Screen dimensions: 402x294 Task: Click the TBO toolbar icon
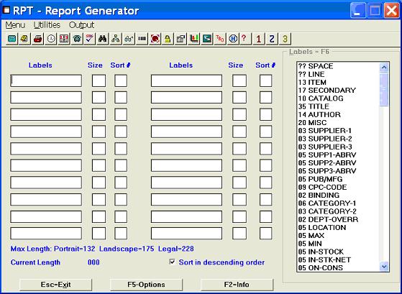220,39
